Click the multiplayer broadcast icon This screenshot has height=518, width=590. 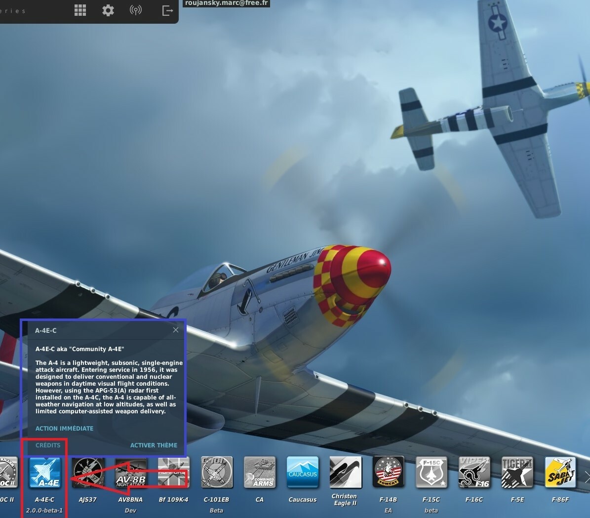click(x=136, y=10)
